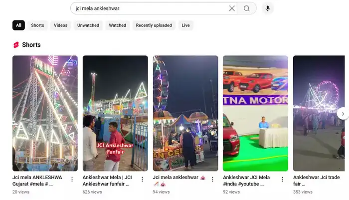Switch to the "Shorts" filter tab
This screenshot has height=200, width=349.
coord(37,25)
